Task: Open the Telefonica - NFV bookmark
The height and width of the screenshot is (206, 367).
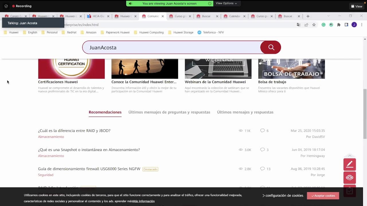Action: (210, 32)
